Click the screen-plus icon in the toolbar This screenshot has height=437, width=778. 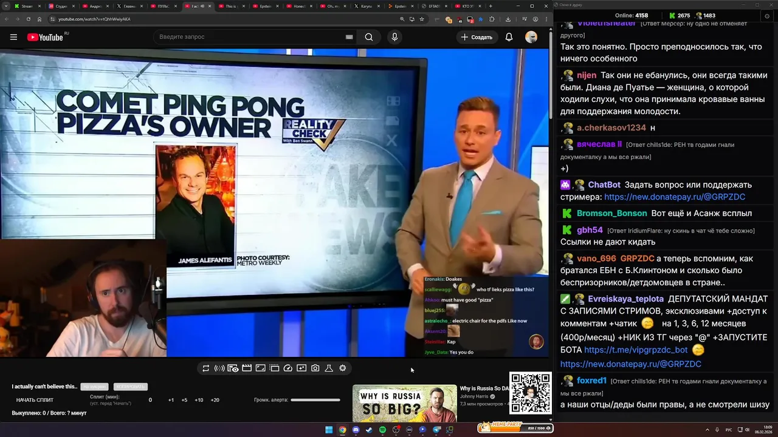(x=301, y=368)
